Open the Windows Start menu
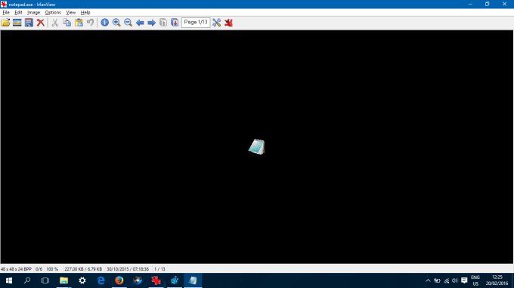Viewport: 514px width, 288px height. pyautogui.click(x=9, y=280)
